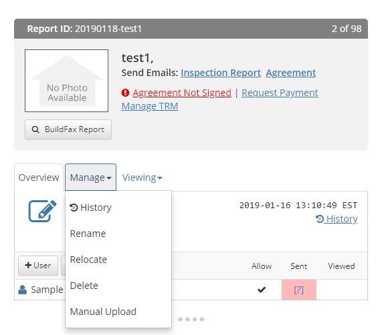Select Rename from the Manage menu
Screen dimensions: 380x335
coord(88,234)
